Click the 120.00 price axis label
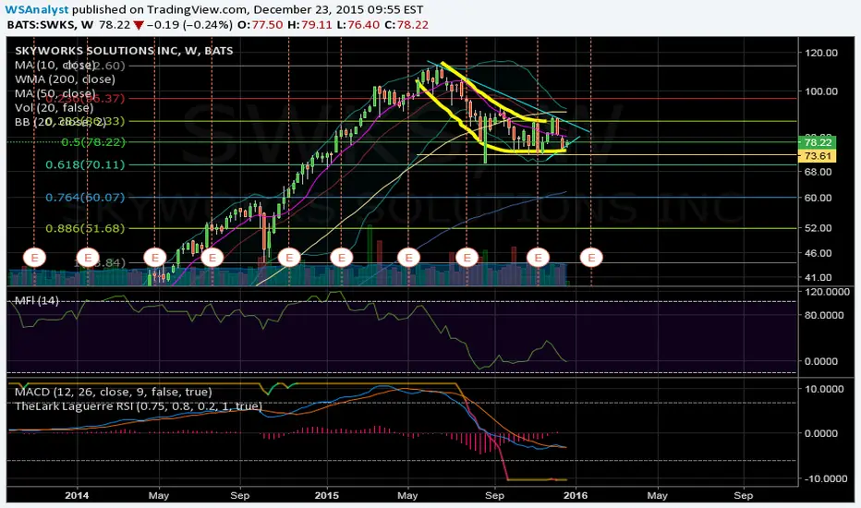The height and width of the screenshot is (508, 861). [821, 53]
